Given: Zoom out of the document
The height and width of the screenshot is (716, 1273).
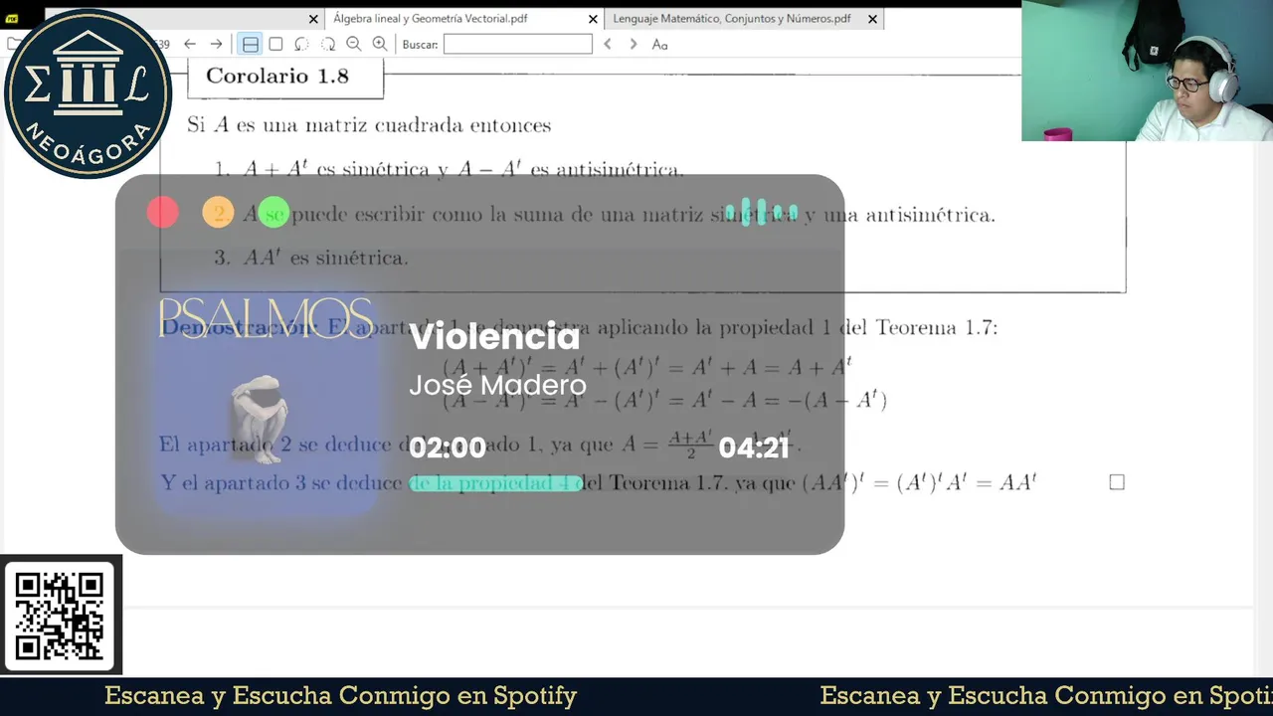Looking at the screenshot, I should point(353,44).
